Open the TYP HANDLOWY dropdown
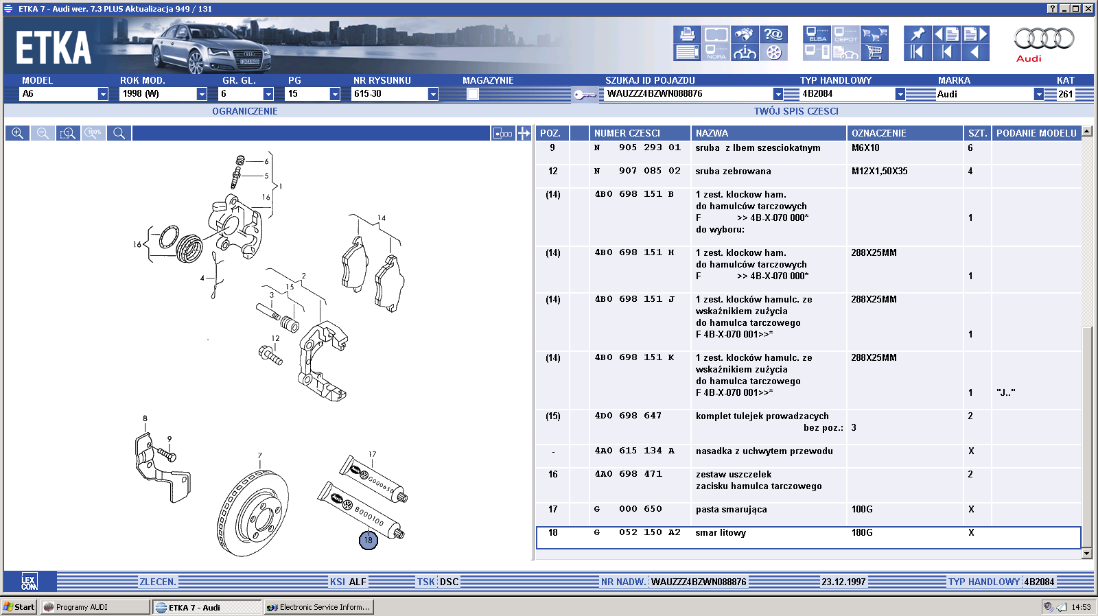Screen dimensions: 1098x616 [x=900, y=94]
